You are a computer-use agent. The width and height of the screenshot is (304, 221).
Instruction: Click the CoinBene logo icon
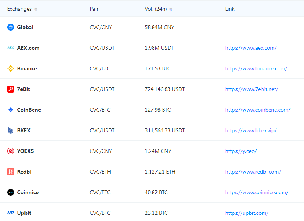(x=11, y=110)
